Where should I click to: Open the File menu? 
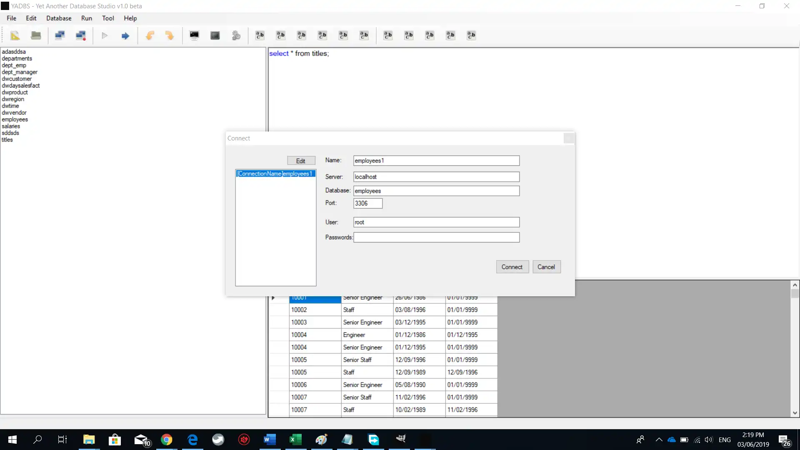pyautogui.click(x=12, y=18)
